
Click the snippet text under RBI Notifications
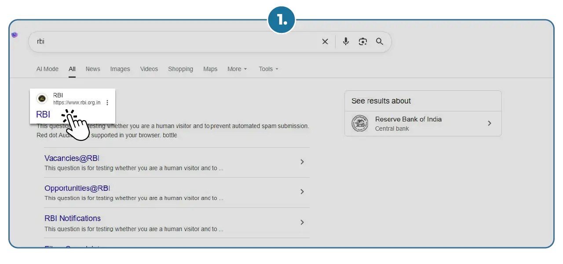coord(134,228)
